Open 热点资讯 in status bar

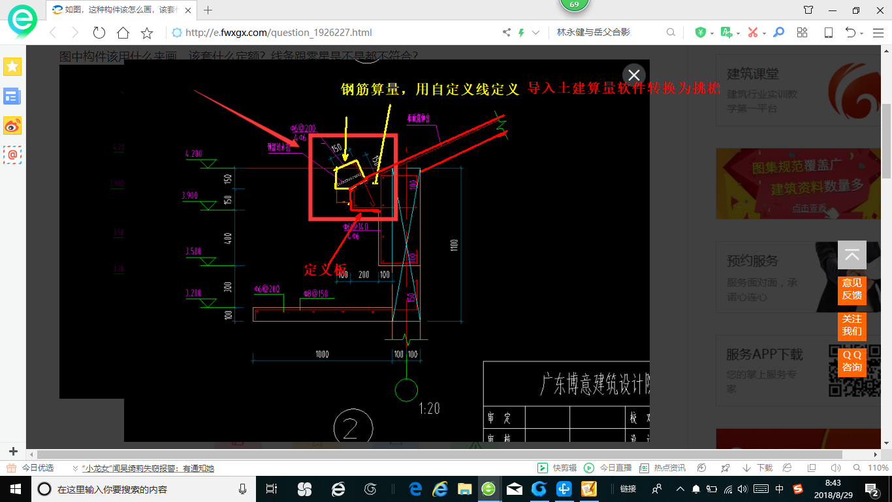[663, 468]
